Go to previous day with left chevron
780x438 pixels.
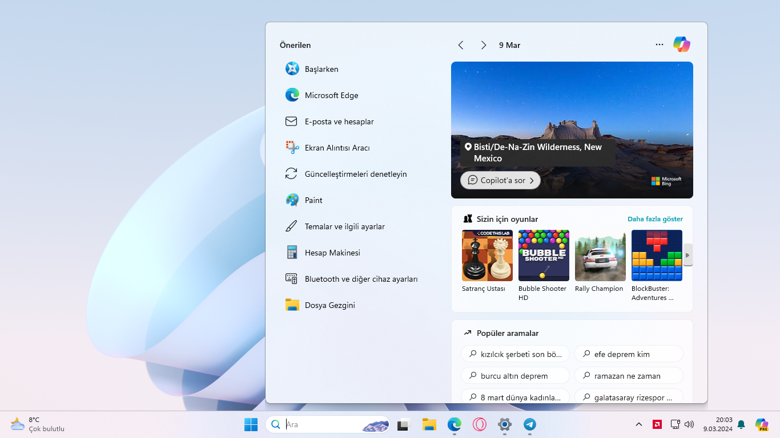(x=461, y=45)
